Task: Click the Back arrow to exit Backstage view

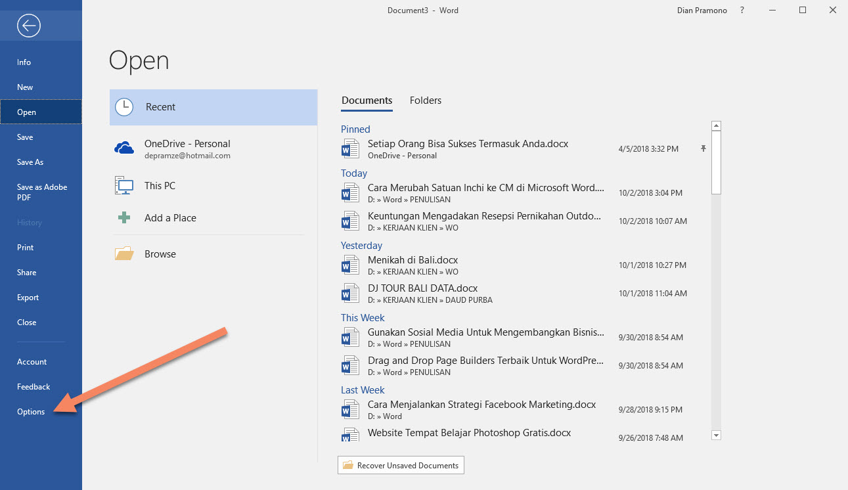Action: (28, 26)
